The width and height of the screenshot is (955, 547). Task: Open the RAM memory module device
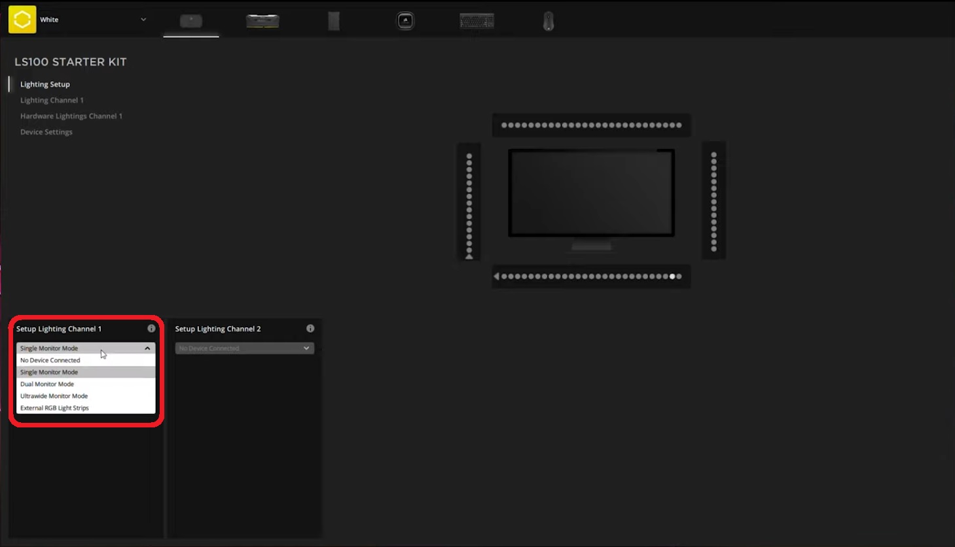(x=262, y=20)
